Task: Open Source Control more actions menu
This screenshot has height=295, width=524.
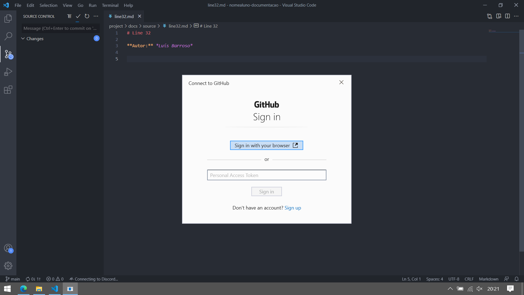Action: (x=96, y=16)
